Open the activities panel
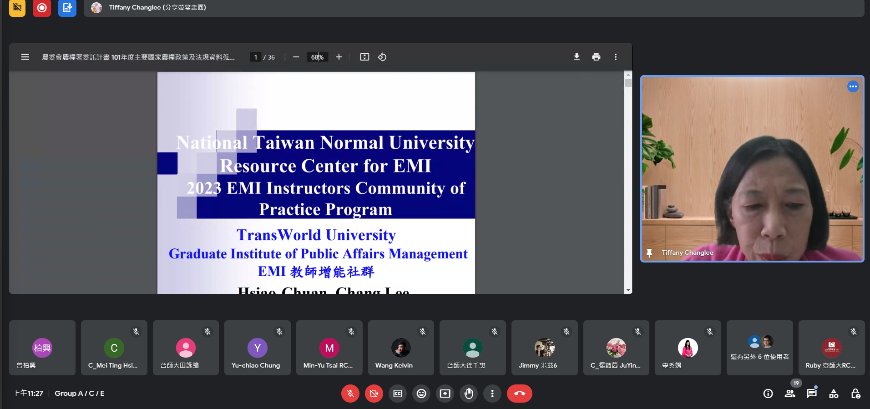The width and height of the screenshot is (870, 409). click(x=834, y=394)
